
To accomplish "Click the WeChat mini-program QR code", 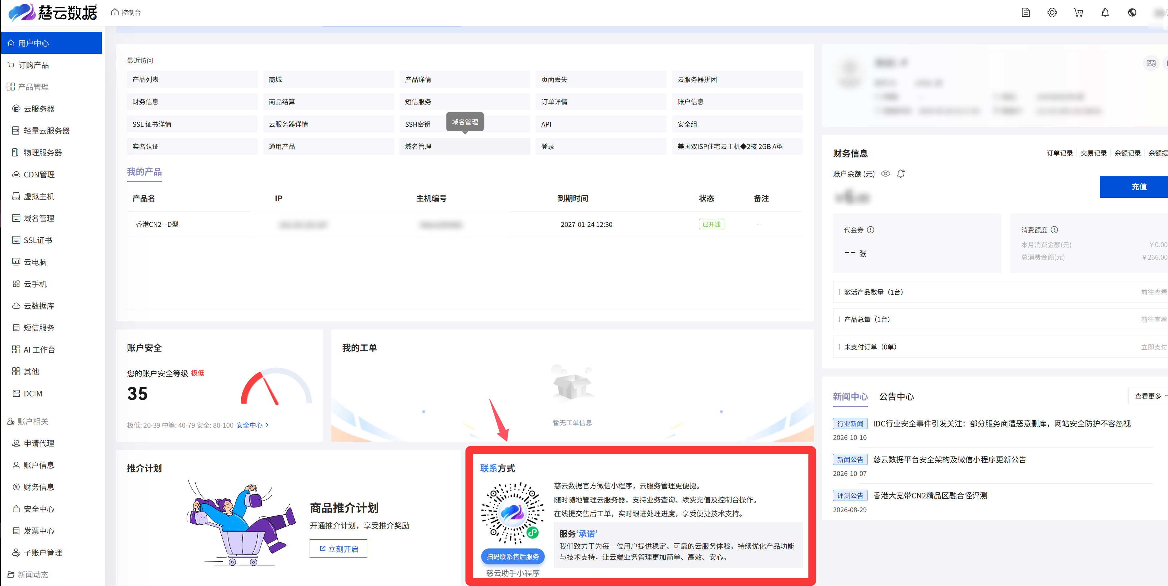I will point(512,512).
